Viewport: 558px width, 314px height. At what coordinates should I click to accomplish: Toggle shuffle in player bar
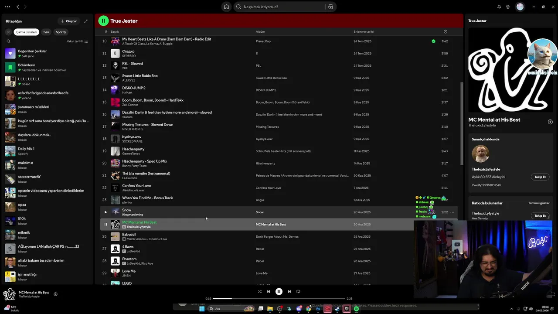click(x=260, y=292)
